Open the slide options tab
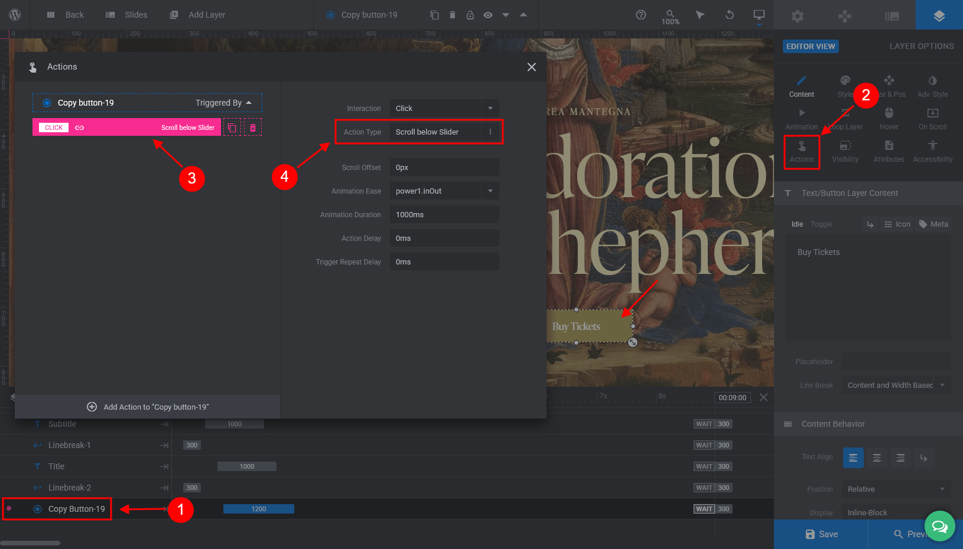 click(x=892, y=16)
